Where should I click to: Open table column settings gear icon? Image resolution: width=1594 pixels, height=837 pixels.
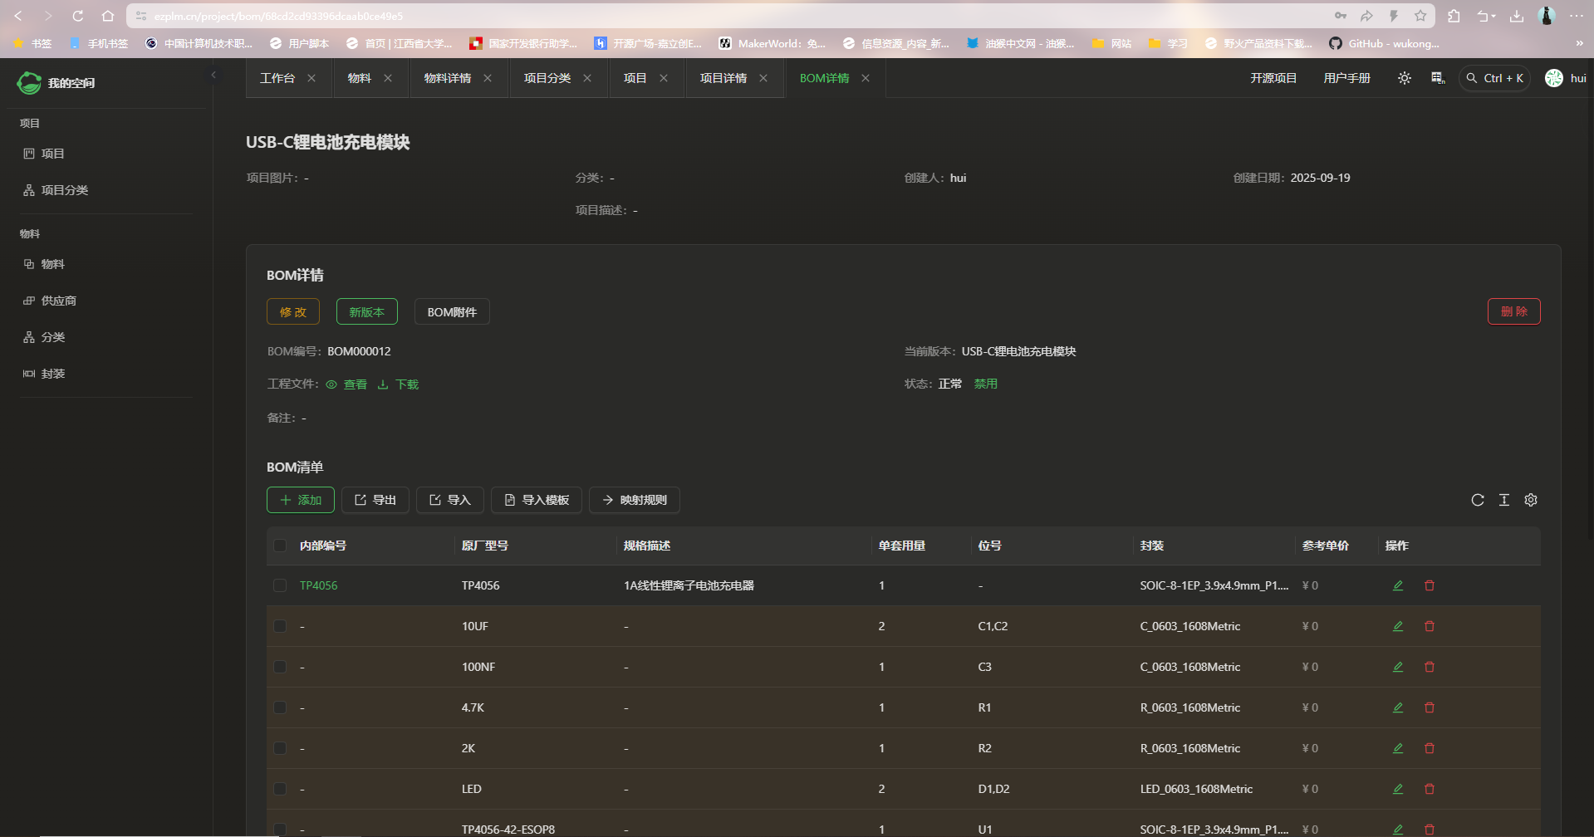tap(1531, 500)
